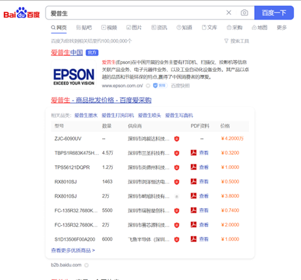Click red shield icon in TBPS1R683K475H row

pos(177,153)
